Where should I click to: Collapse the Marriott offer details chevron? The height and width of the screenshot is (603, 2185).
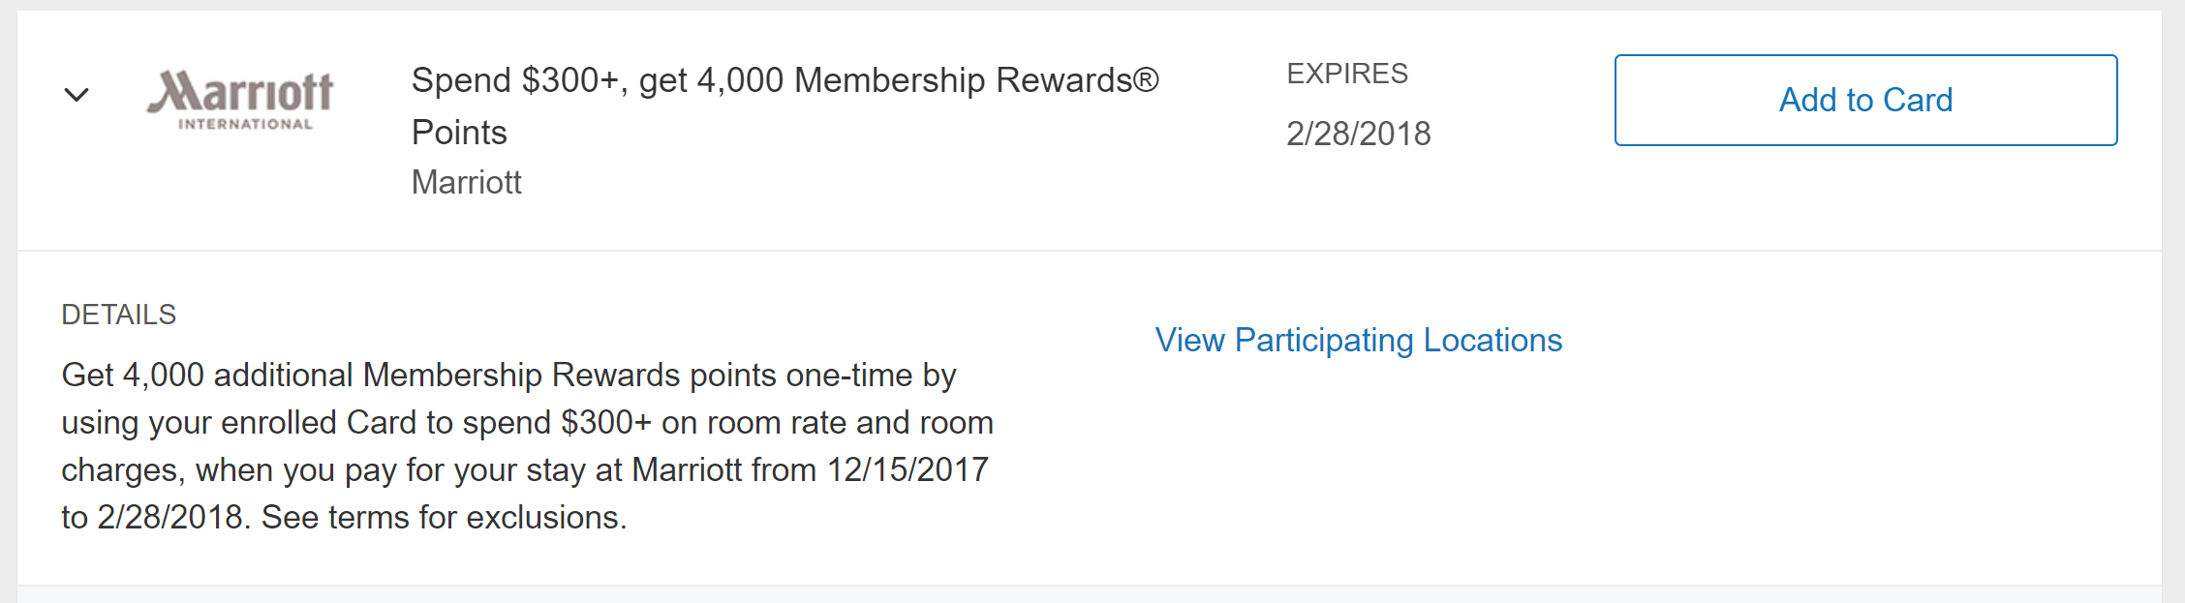(x=77, y=95)
